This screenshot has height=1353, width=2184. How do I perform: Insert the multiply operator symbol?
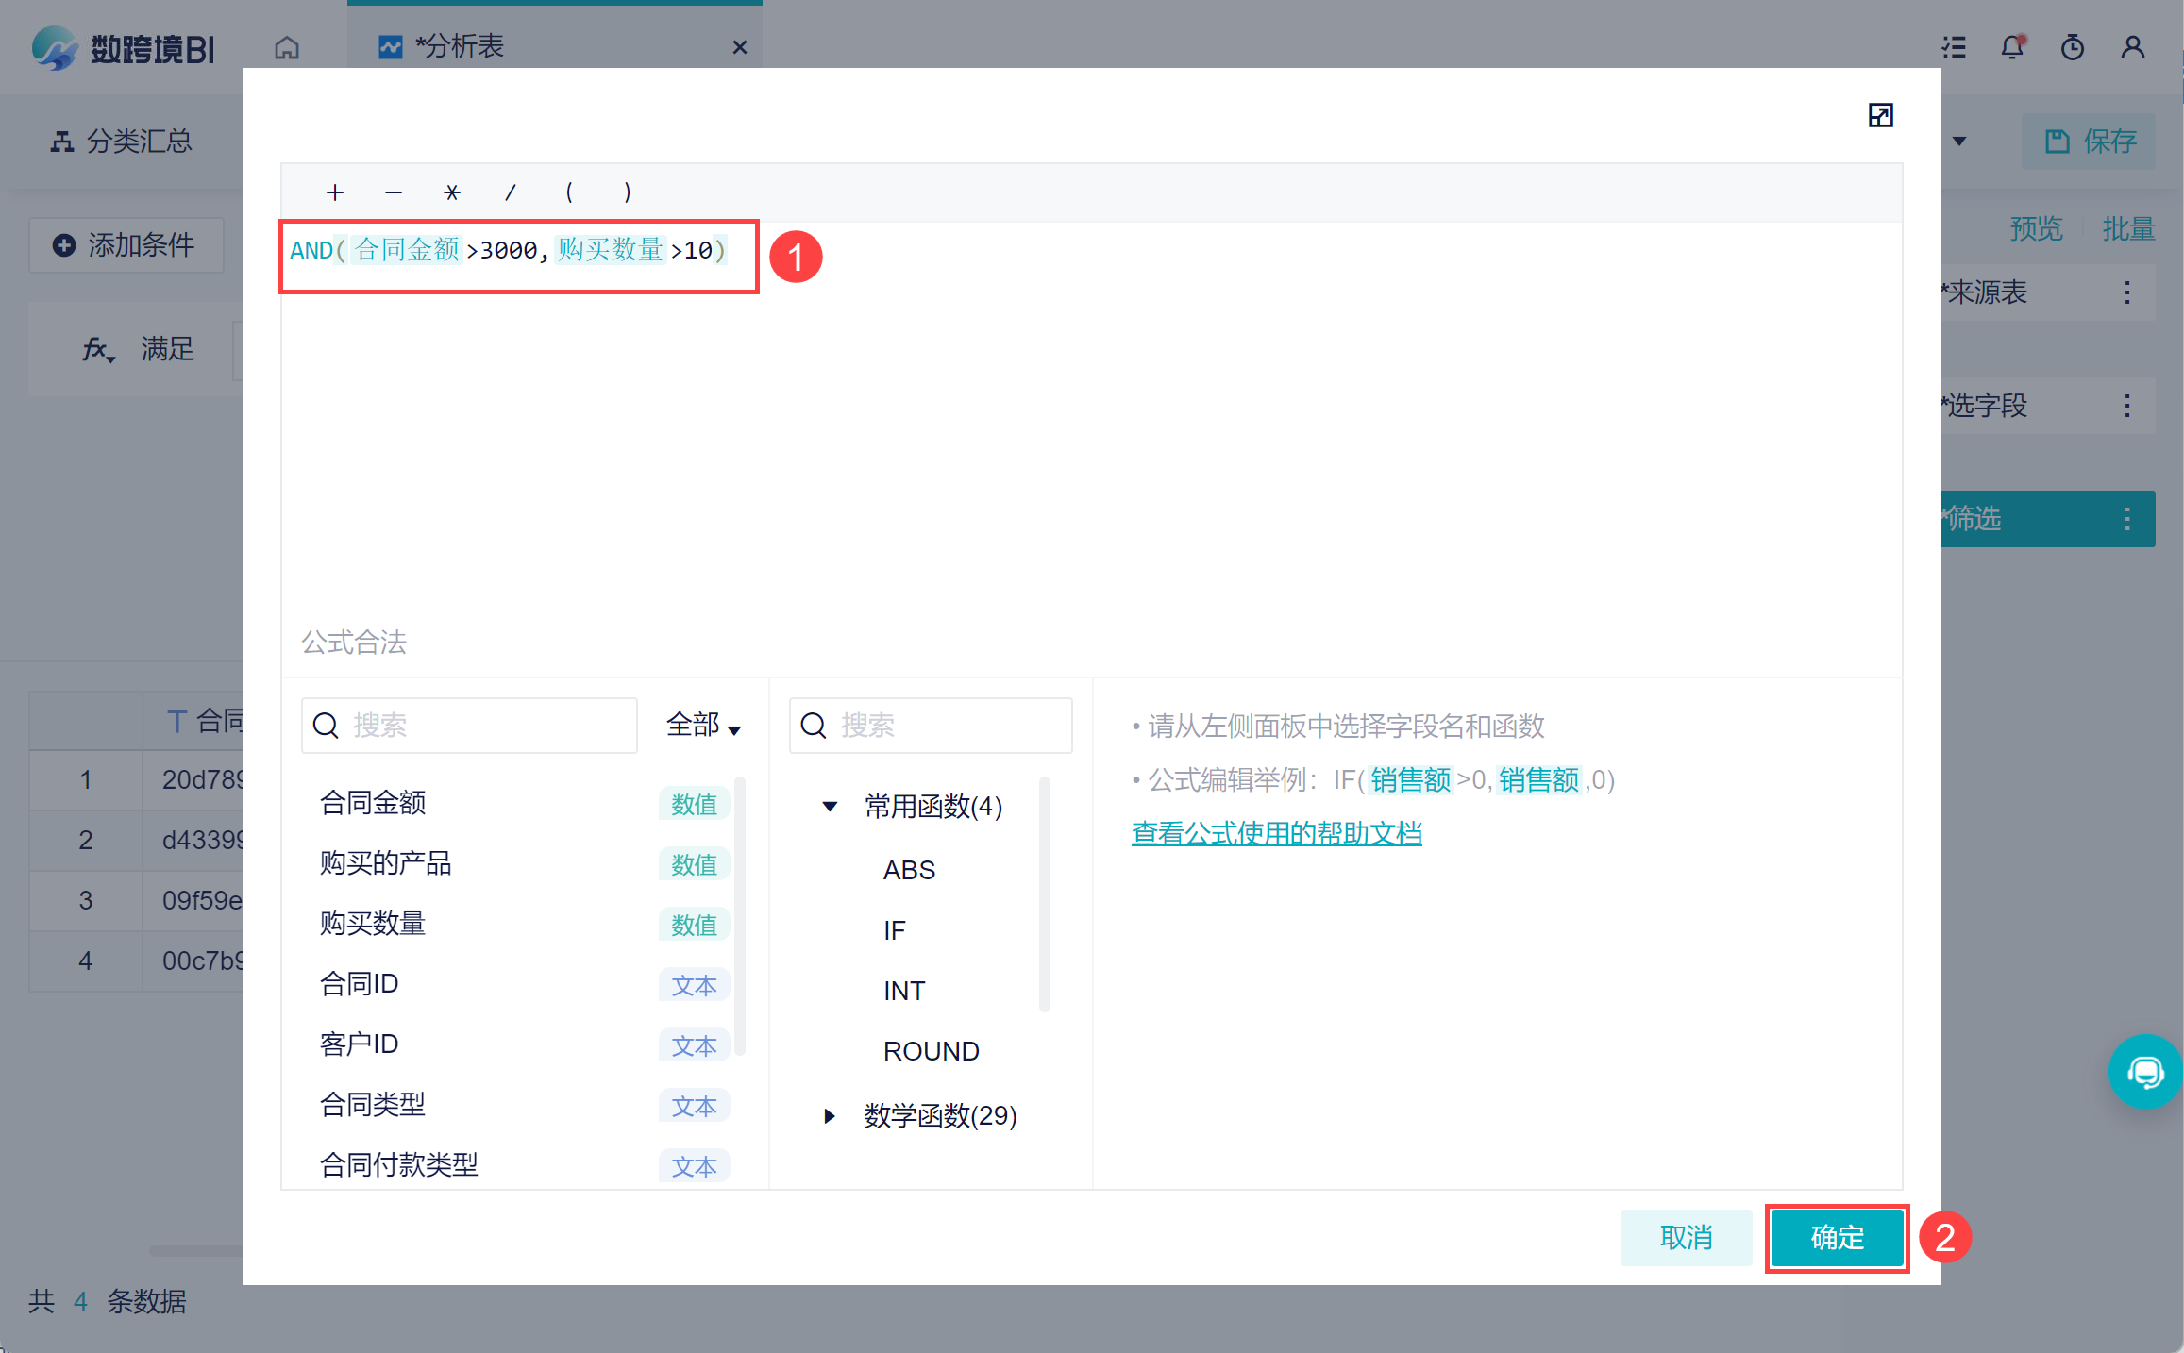[452, 192]
